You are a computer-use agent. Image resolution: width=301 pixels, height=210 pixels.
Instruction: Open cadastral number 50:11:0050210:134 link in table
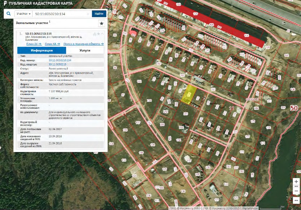coord(60,60)
